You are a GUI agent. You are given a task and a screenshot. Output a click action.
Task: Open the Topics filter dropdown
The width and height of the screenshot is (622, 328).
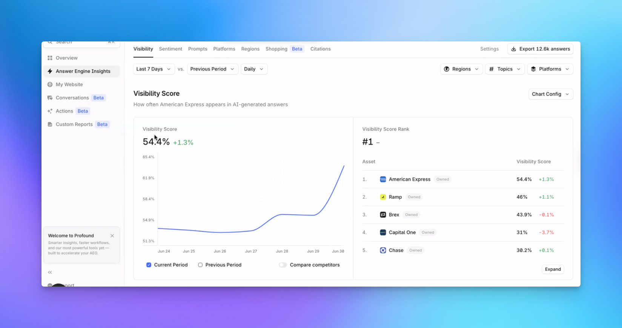(505, 69)
